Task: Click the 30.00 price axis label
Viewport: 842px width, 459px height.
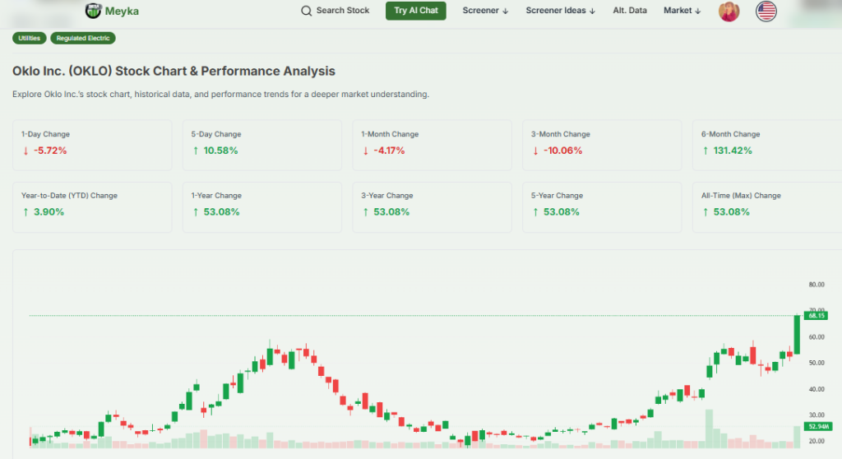Action: [x=817, y=415]
